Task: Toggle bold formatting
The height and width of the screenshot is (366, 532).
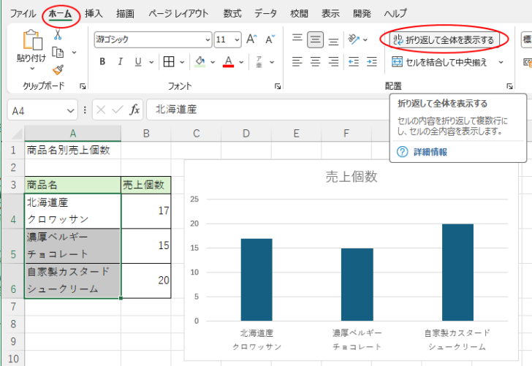Action: pyautogui.click(x=102, y=62)
